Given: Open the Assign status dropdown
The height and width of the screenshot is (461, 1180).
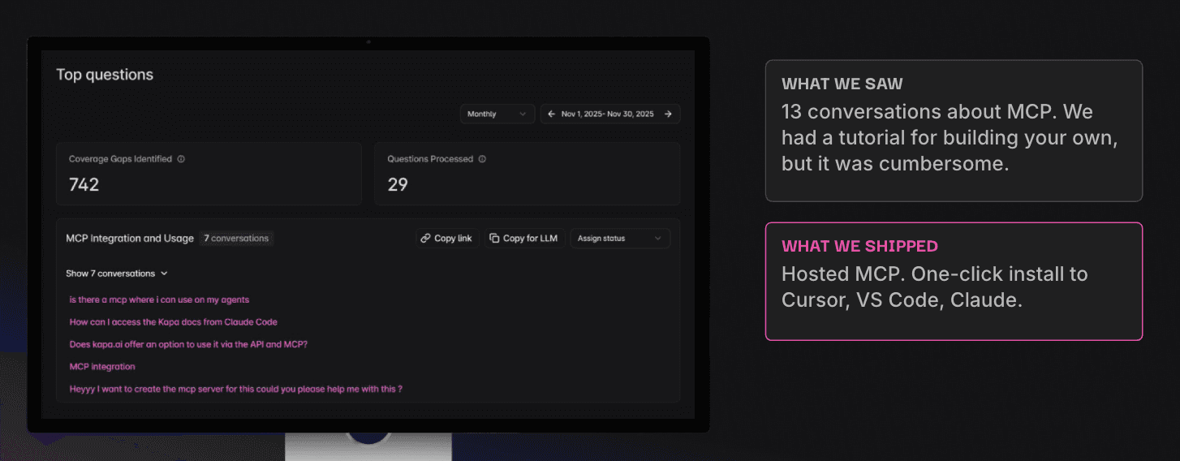Looking at the screenshot, I should [620, 239].
